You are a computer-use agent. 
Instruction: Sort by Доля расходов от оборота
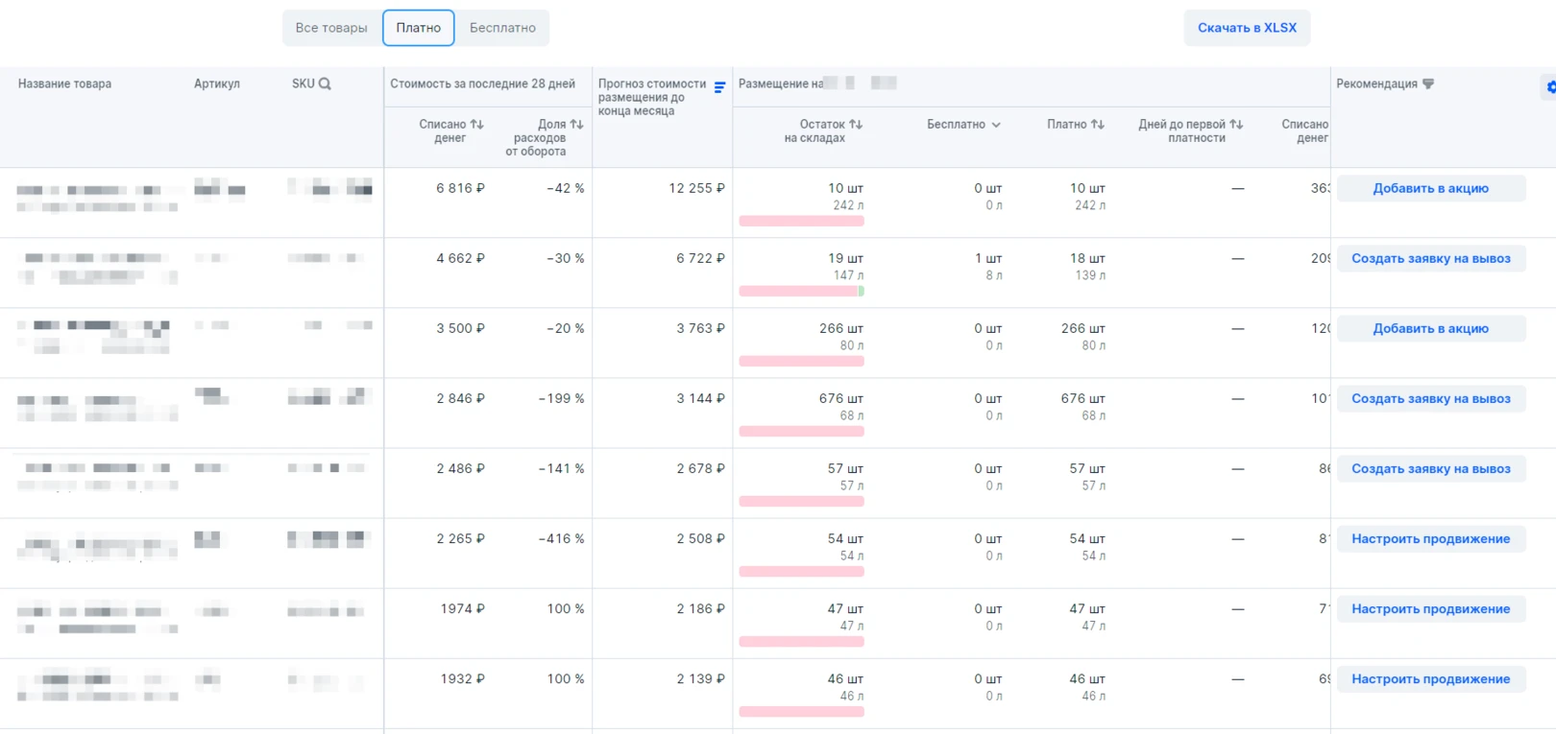pyautogui.click(x=576, y=125)
